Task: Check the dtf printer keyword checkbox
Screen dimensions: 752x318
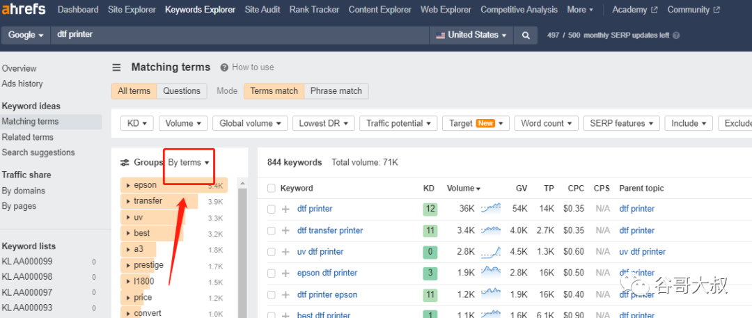Action: [x=272, y=209]
